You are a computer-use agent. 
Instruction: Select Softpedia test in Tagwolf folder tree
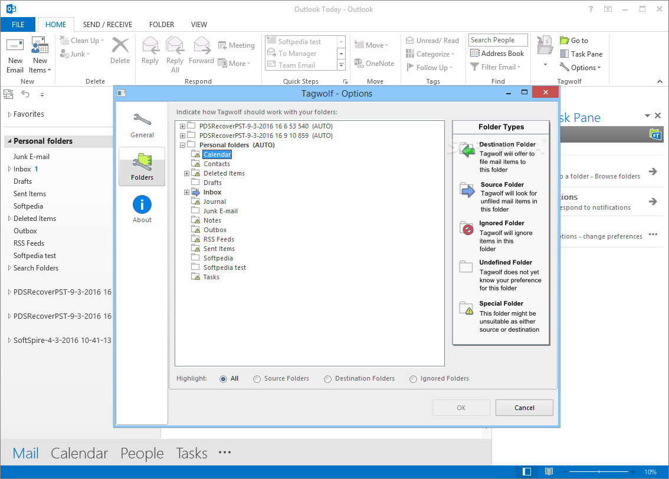[224, 267]
